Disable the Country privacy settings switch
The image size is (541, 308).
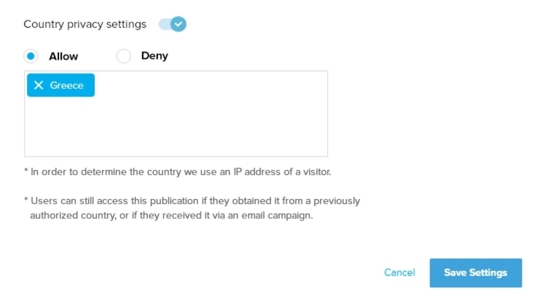tap(172, 24)
